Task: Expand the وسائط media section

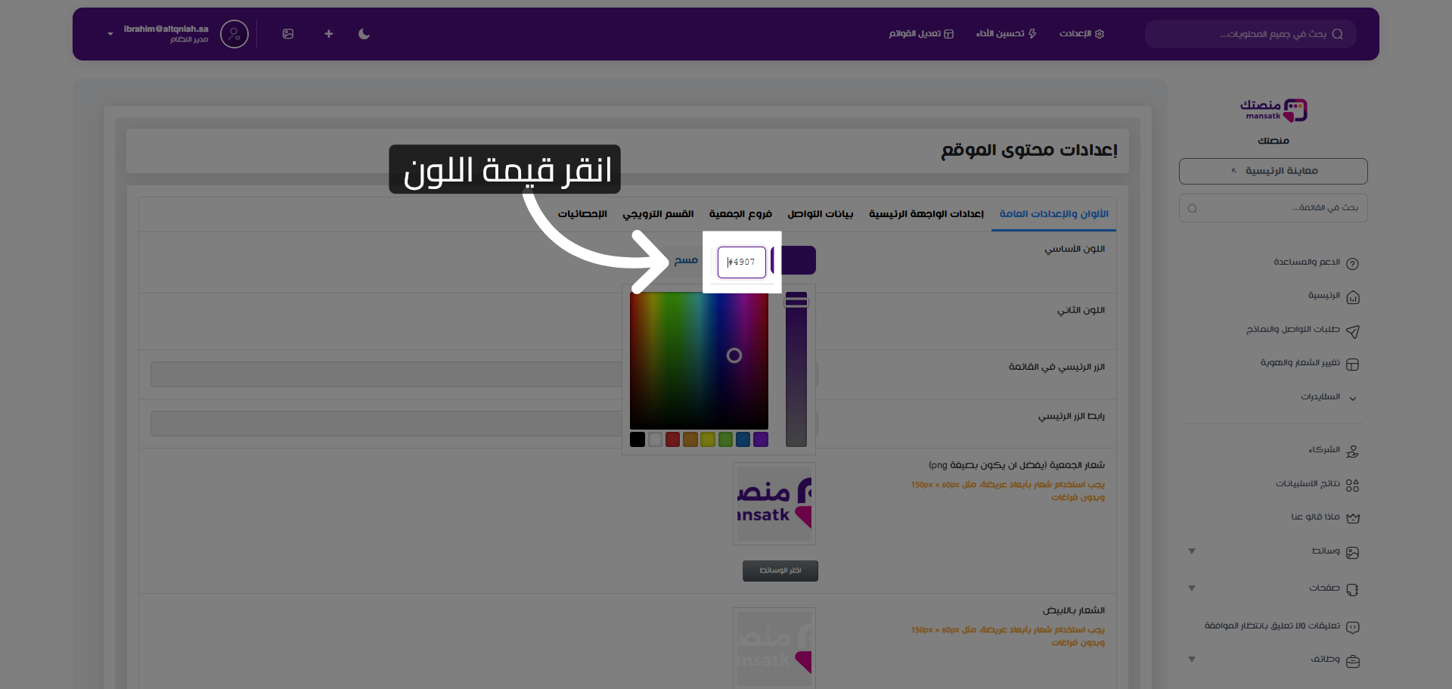Action: pos(1192,551)
